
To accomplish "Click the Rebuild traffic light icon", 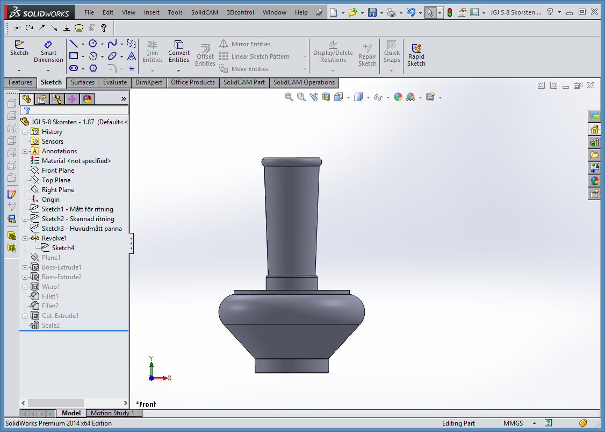I will (450, 12).
